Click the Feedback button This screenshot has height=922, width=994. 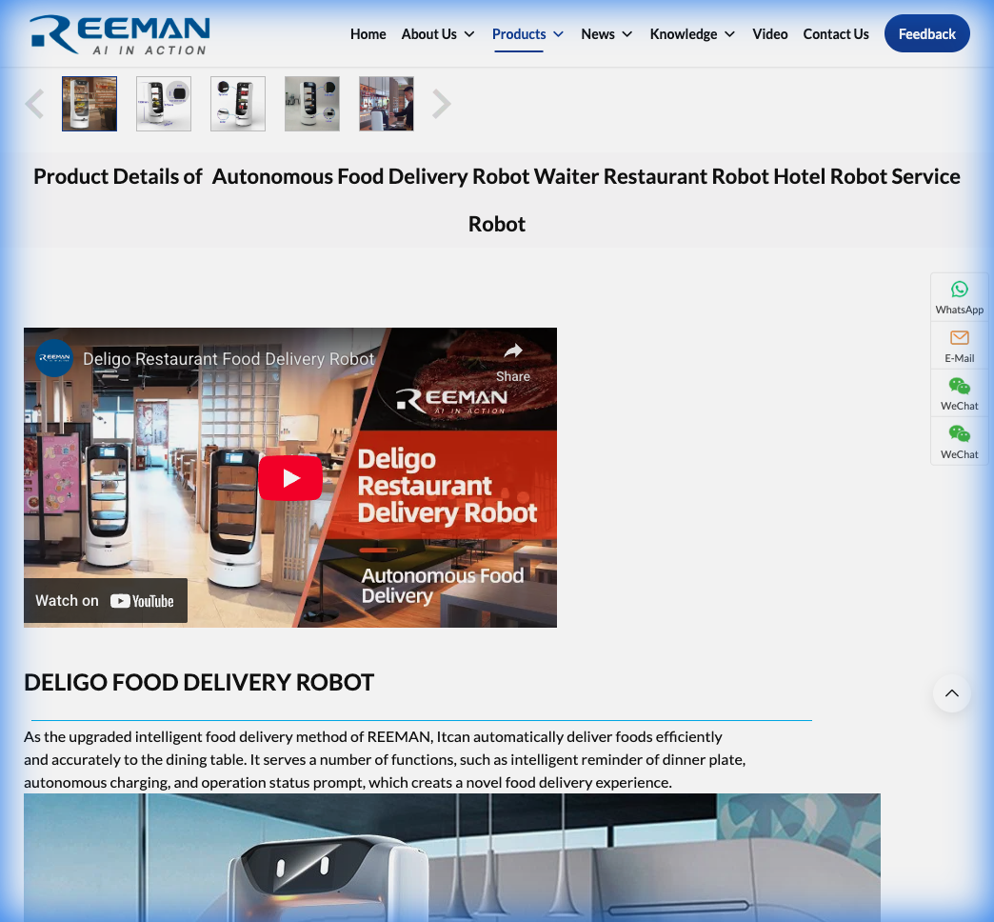coord(926,33)
